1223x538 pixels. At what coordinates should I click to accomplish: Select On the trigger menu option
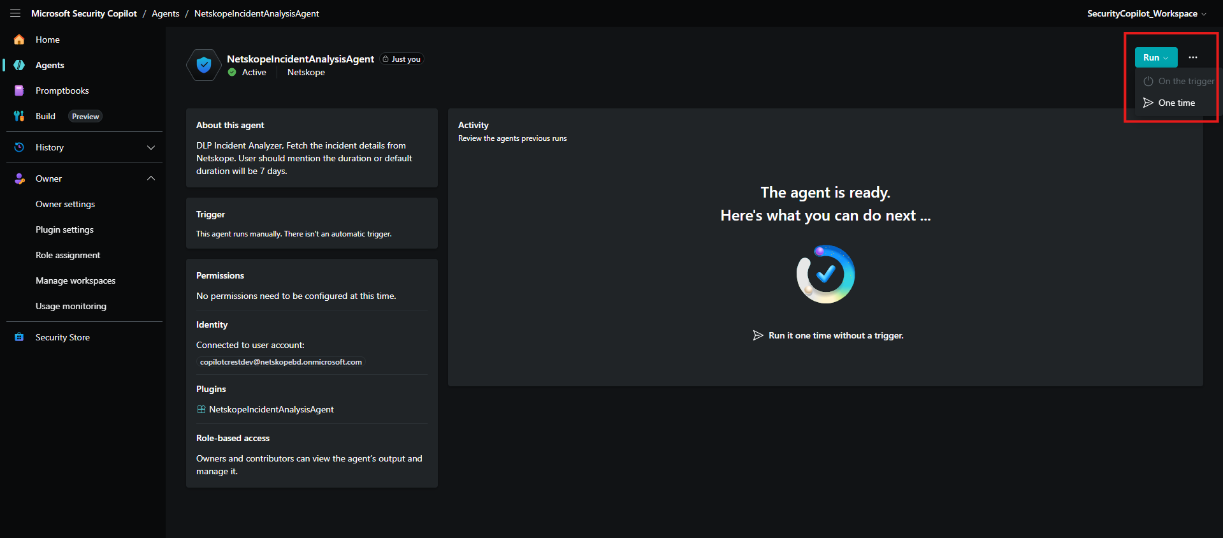point(1179,81)
